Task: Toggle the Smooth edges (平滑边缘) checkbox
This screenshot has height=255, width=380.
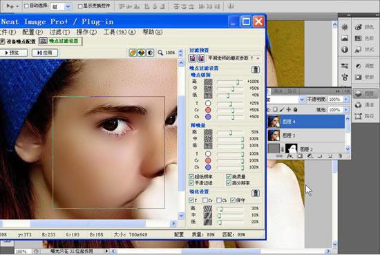Action: coord(191,183)
